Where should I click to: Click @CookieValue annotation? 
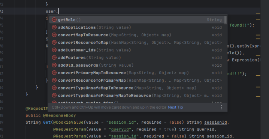pos(68,123)
